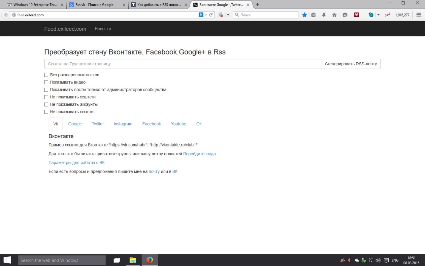Open the Facebook tab
The height and width of the screenshot is (266, 425).
point(152,124)
